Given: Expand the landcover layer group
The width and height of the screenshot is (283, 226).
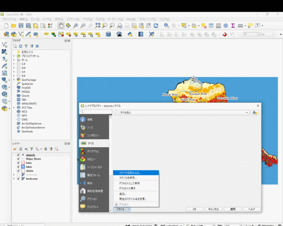Looking at the screenshot, I should point(14,179).
